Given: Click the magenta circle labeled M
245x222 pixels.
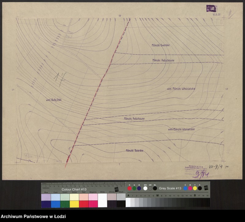Looking at the screenshot, I should (190, 188).
